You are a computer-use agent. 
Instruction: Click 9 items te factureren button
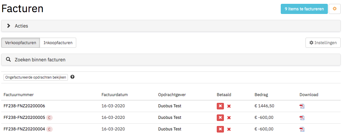coord(304,9)
